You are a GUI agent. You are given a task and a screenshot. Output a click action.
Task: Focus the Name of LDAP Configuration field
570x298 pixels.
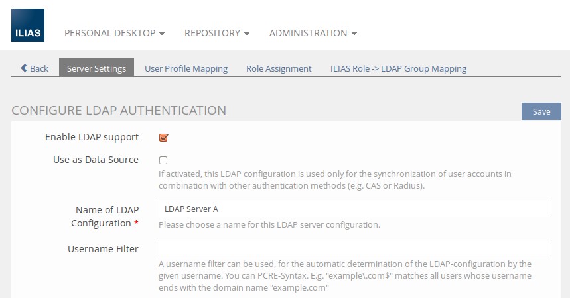coord(355,209)
